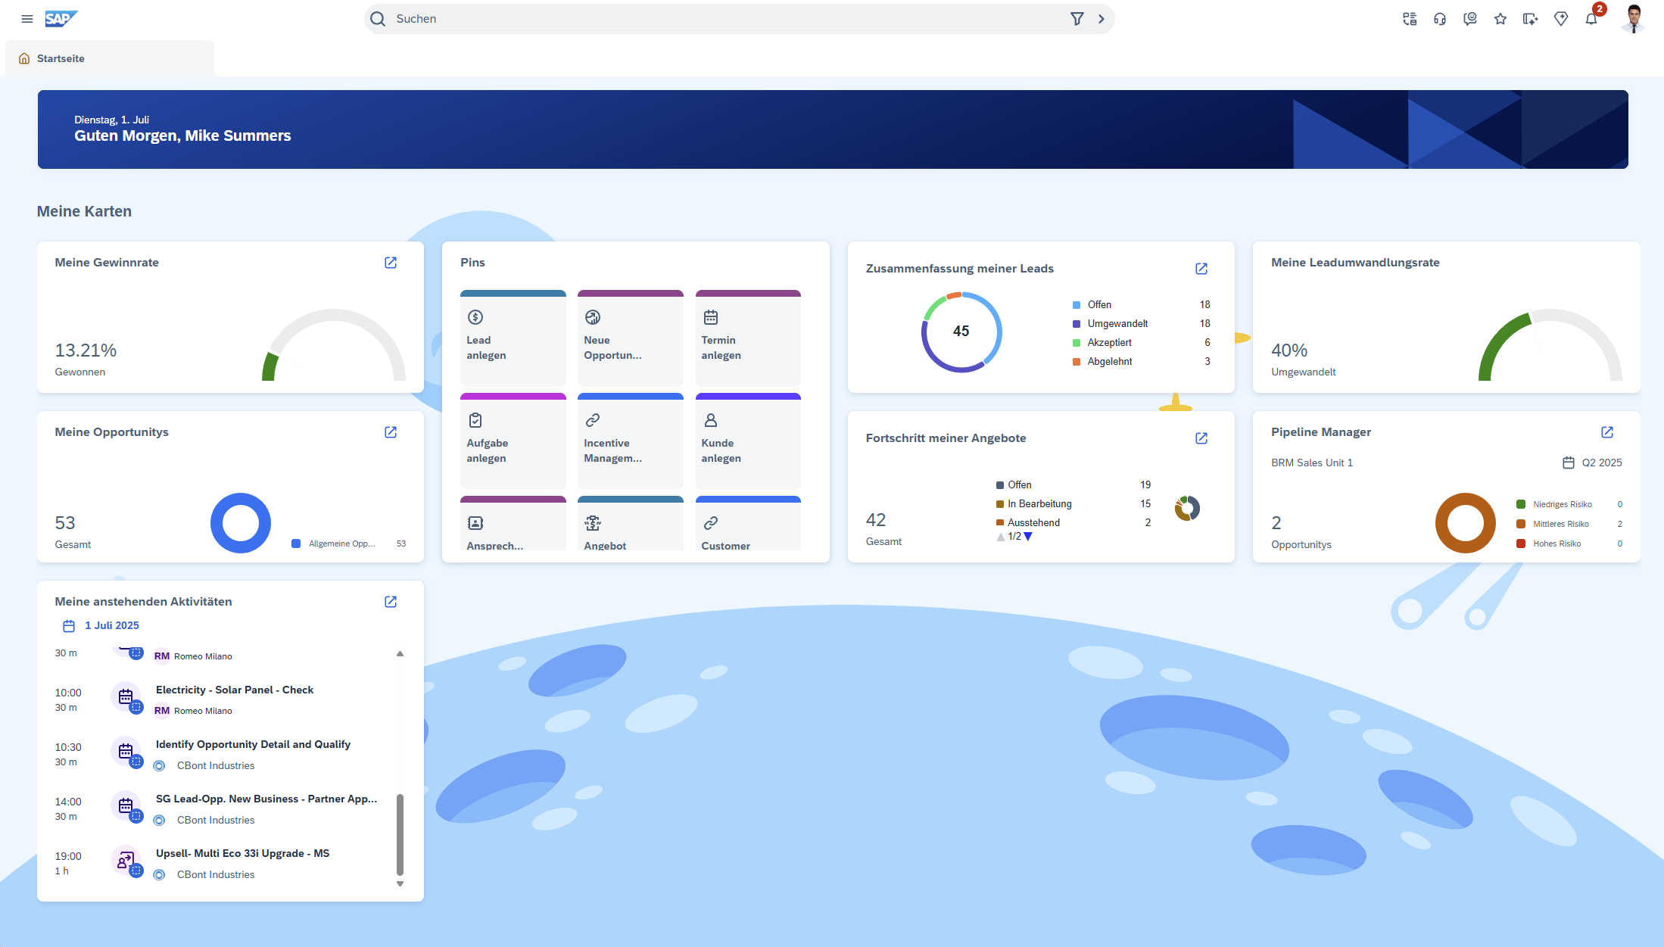Click the Aufgabe anlegen pin tile
Viewport: 1664px width, 947px height.
click(513, 441)
